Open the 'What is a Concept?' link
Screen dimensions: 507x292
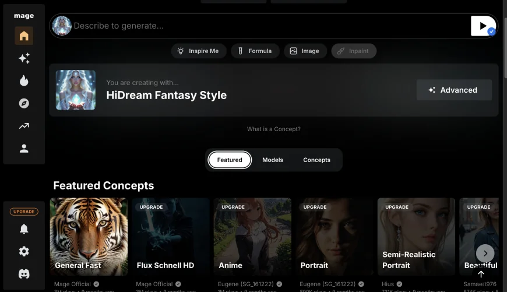[x=274, y=129]
